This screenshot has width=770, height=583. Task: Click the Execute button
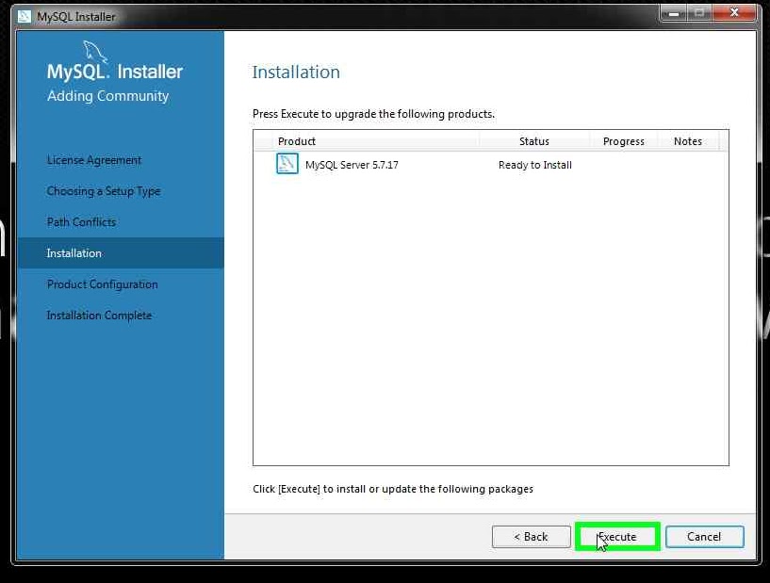617,537
